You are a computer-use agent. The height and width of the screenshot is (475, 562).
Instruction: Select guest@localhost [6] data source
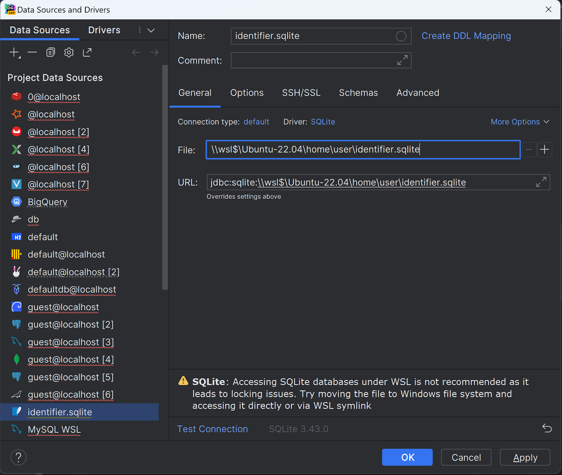(79, 395)
